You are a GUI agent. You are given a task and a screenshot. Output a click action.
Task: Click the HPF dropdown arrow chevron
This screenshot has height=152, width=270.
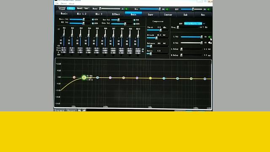[204, 24]
